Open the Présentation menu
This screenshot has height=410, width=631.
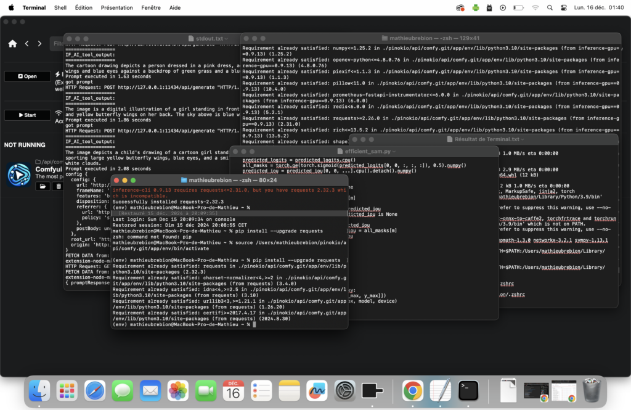(116, 8)
